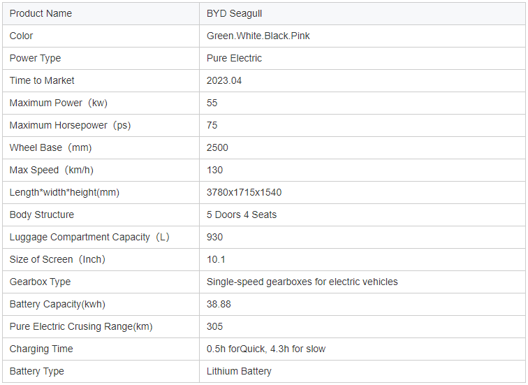This screenshot has width=528, height=385.
Task: Select the Maximum Horsepower value 75
Action: (x=212, y=125)
